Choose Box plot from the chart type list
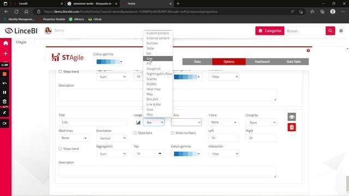The height and width of the screenshot is (196, 349). 158,99
